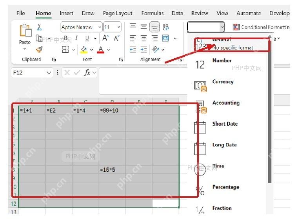Click the Insert Function fx icon
This screenshot has width=298, height=219.
(x=87, y=72)
